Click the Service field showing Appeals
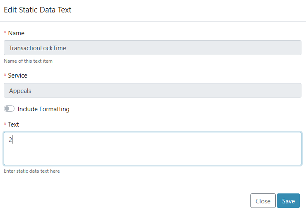Image resolution: width=306 pixels, height=215 pixels. point(153,90)
